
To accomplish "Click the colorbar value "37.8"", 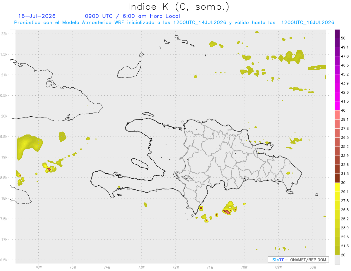I will tap(345, 128).
